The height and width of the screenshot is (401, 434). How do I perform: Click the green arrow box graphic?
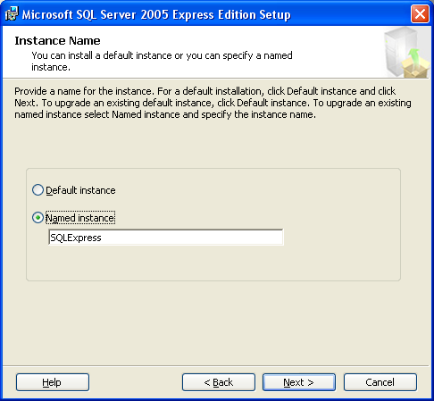click(x=415, y=63)
